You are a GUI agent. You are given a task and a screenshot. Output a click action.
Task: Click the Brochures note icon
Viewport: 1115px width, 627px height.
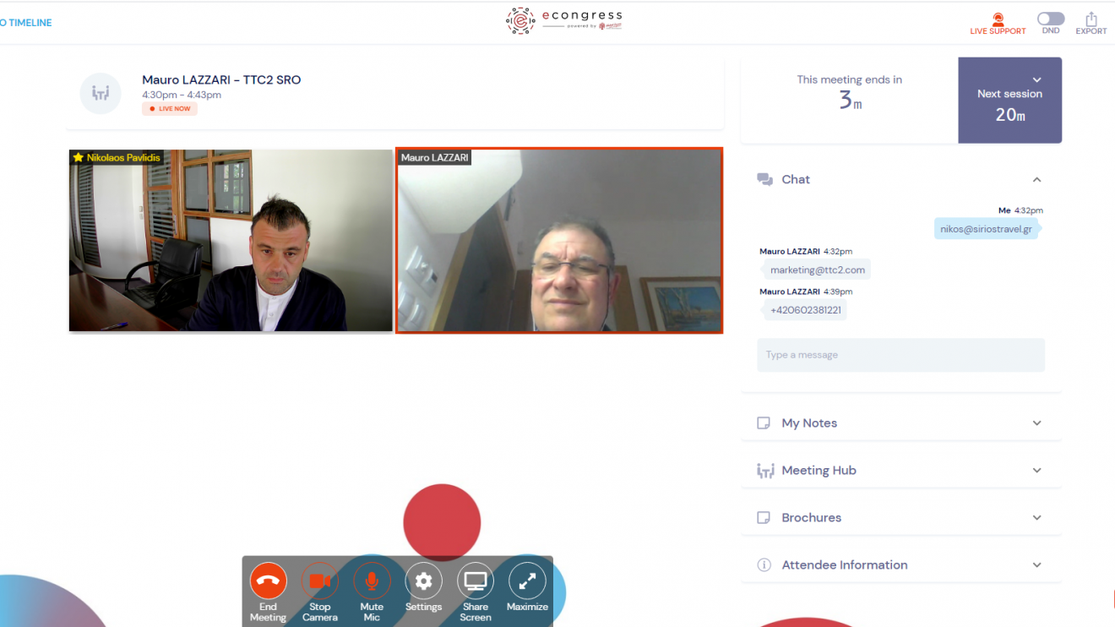point(764,518)
